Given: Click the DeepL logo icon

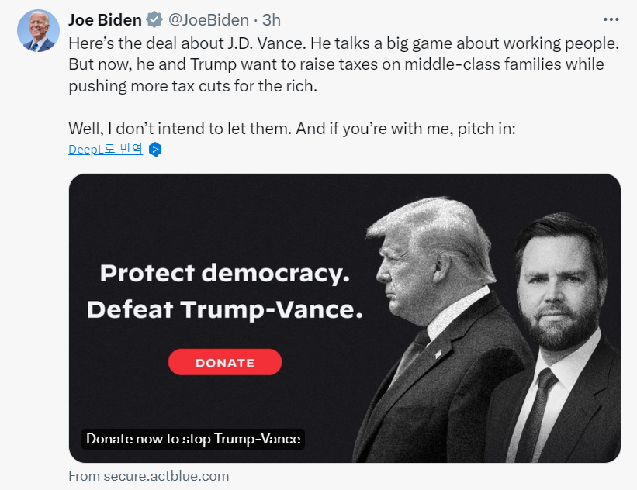Looking at the screenshot, I should click(155, 150).
